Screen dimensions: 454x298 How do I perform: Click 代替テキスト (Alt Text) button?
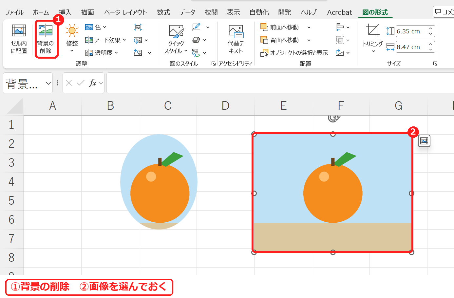pos(236,39)
